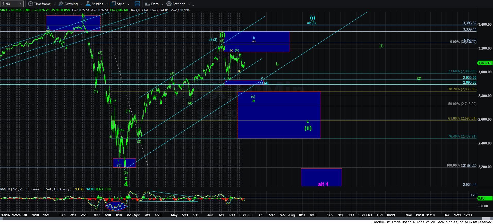Click the alt (4) label
Image resolution: width=493 pixels, height=224 pixels.
point(264,83)
